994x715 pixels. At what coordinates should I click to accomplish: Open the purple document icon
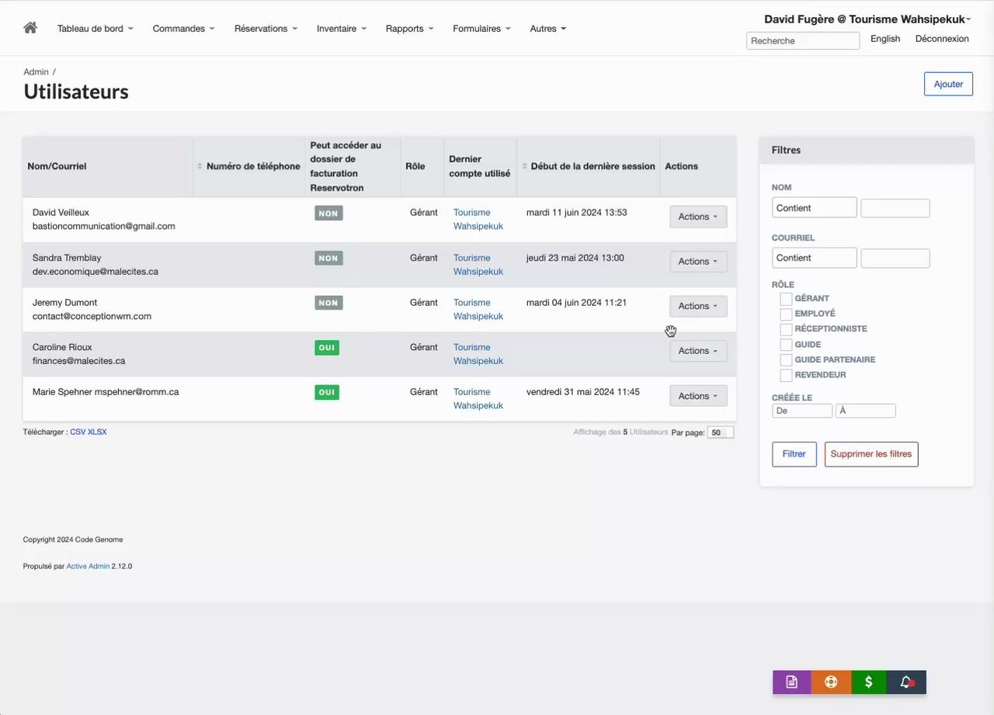(791, 682)
